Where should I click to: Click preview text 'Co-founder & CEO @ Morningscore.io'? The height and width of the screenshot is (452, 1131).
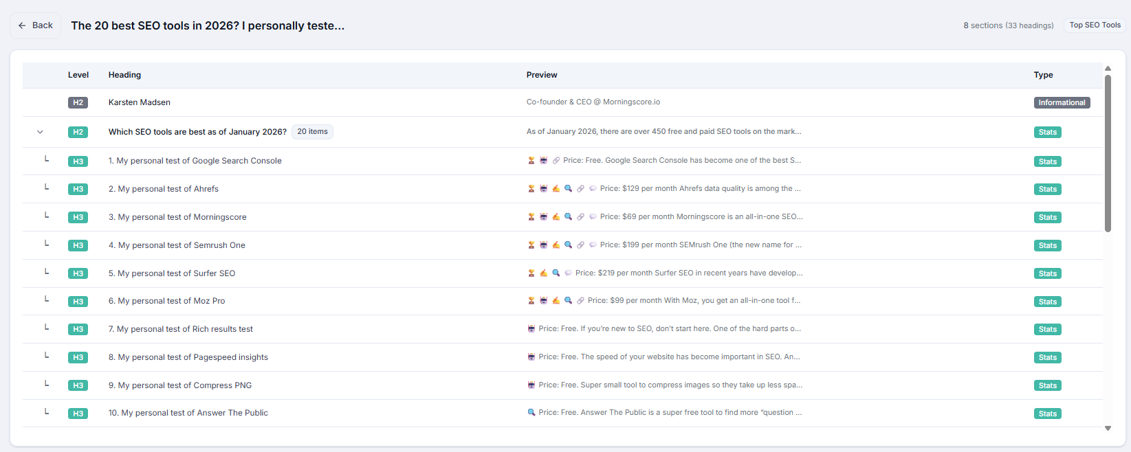pos(593,102)
